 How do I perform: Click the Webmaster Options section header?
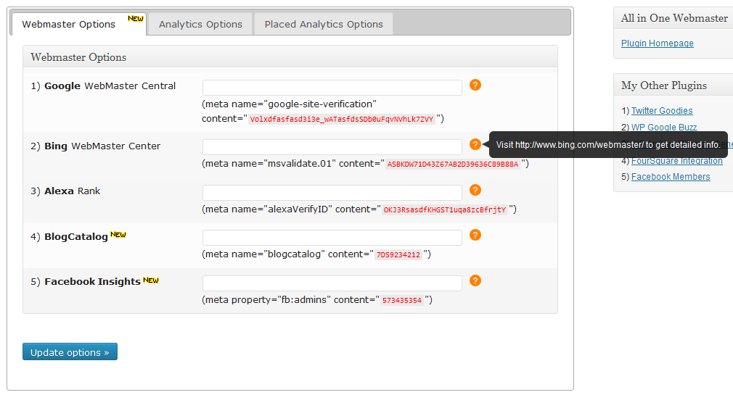[290, 57]
